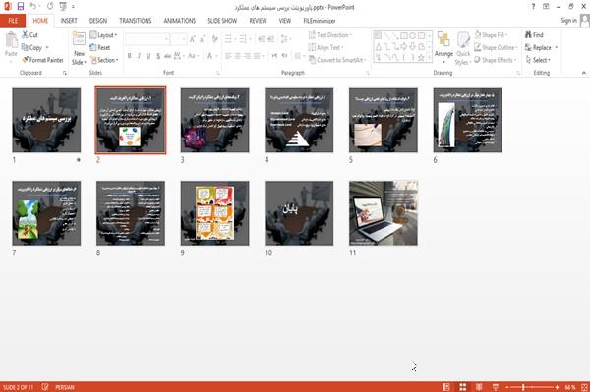The width and height of the screenshot is (590, 392).
Task: Switch to the TRANSITIONS tab
Action: click(136, 21)
